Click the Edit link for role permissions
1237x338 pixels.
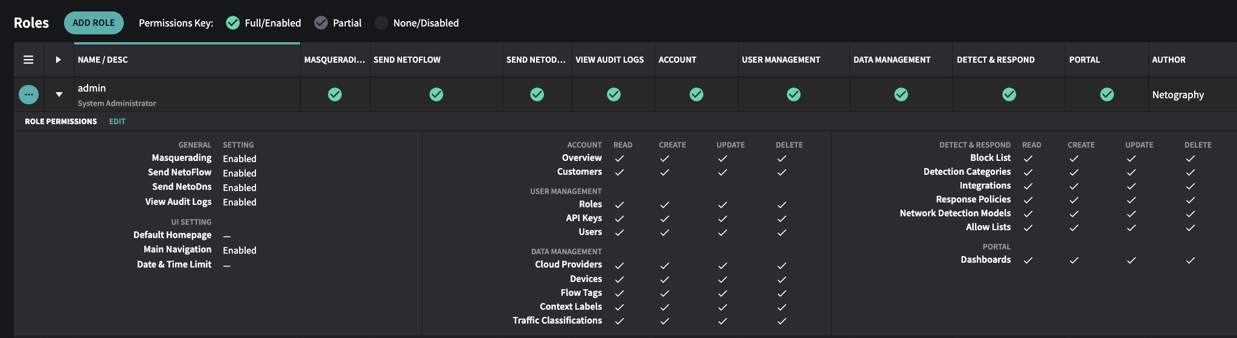[117, 122]
